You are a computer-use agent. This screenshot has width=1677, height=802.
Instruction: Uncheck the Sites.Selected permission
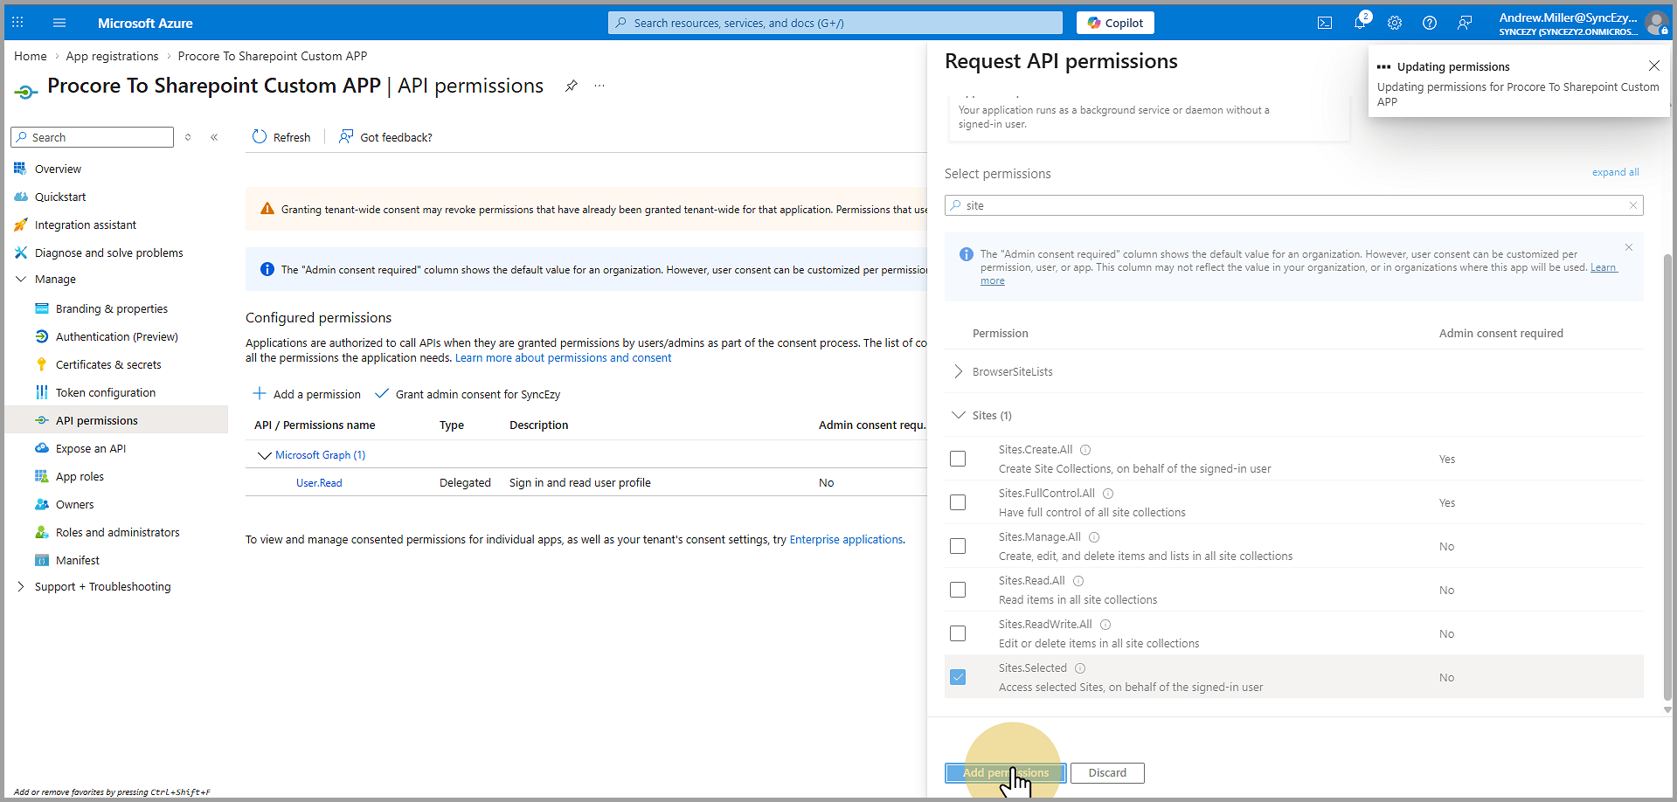tap(958, 677)
